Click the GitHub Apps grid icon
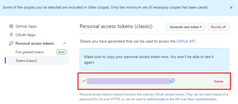This screenshot has height=104, width=238. 11,26
